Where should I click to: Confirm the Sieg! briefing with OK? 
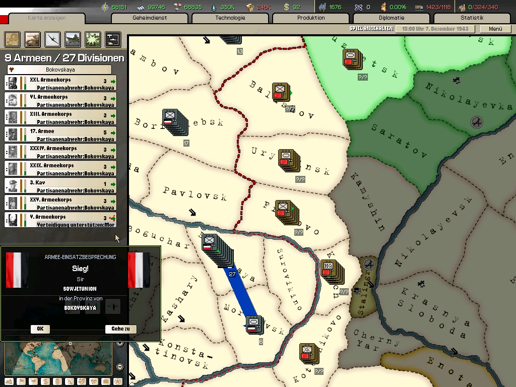pos(40,329)
